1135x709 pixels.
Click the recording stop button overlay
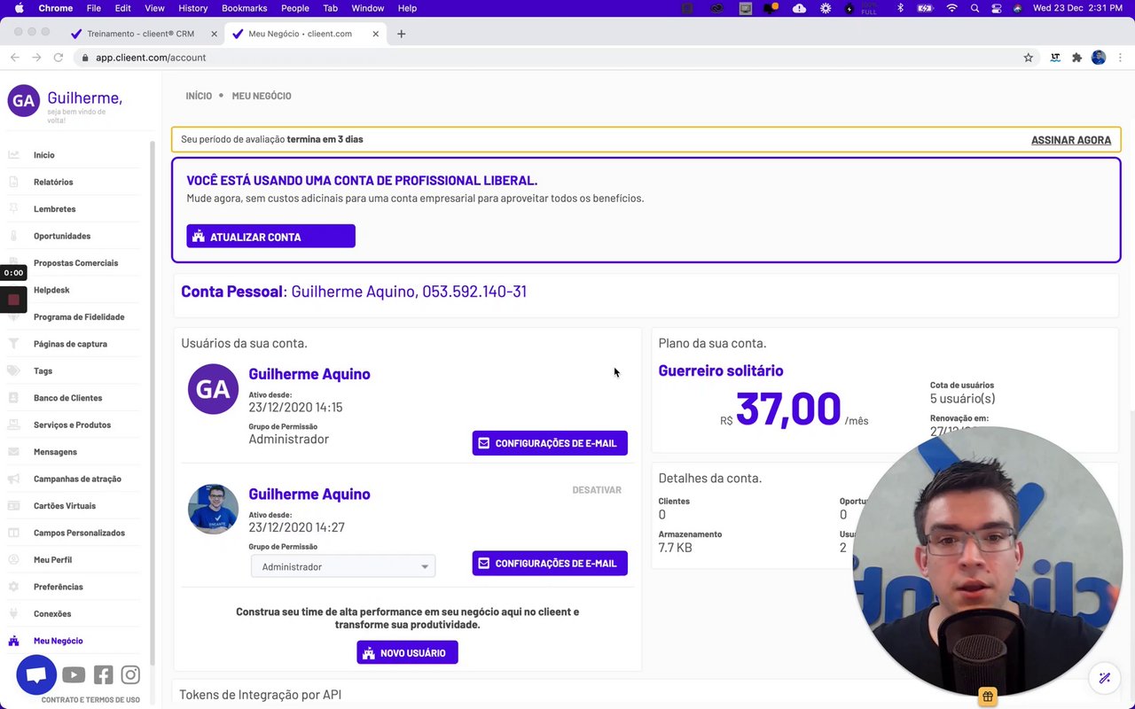(13, 300)
